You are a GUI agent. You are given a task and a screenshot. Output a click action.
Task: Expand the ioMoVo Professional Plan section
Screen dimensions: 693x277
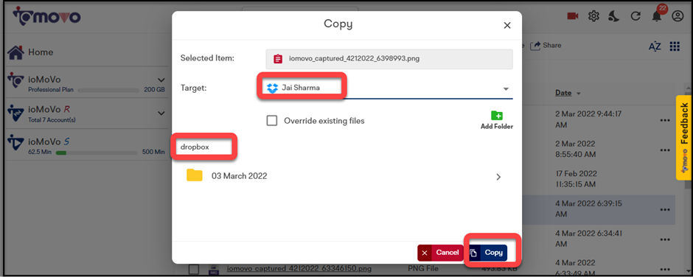coord(161,80)
